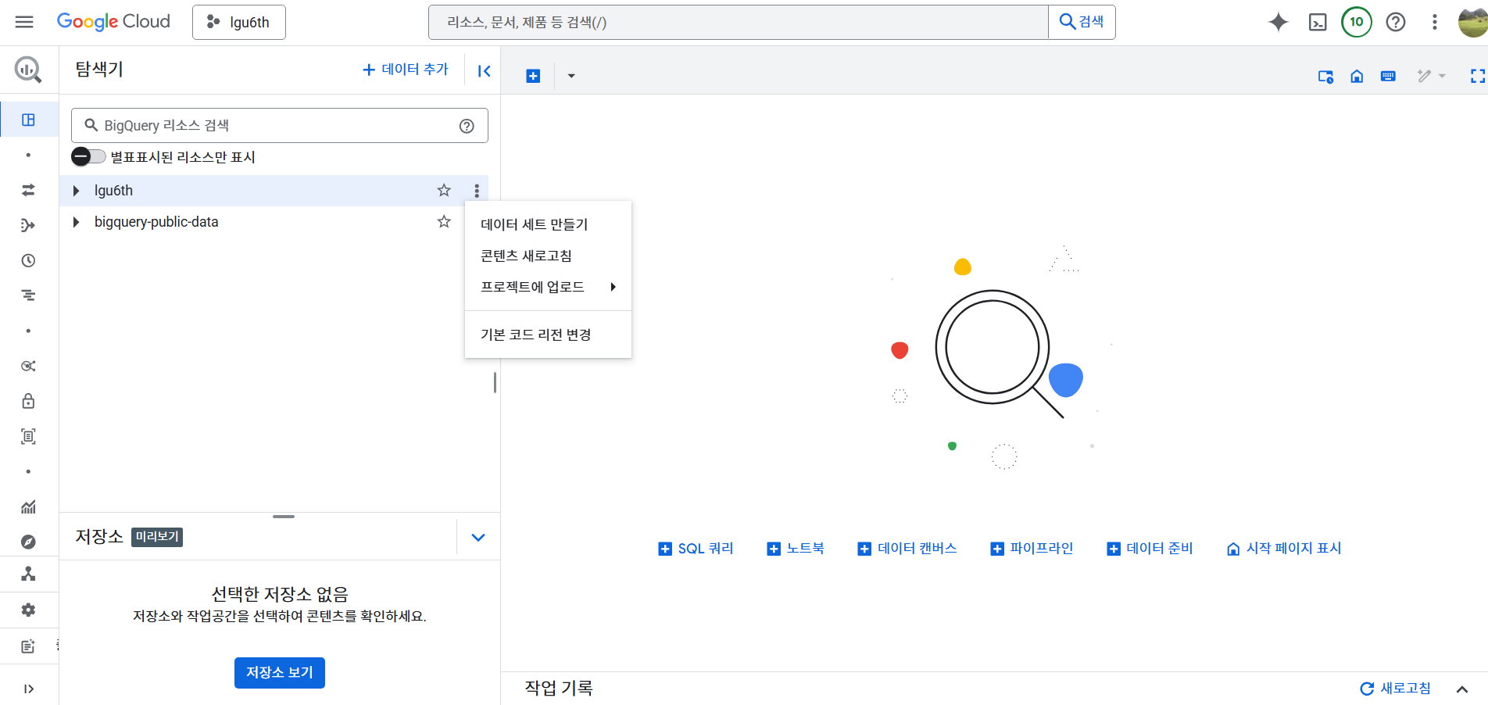
Task: Activate Cloud Shell terminal icon
Action: (1318, 22)
